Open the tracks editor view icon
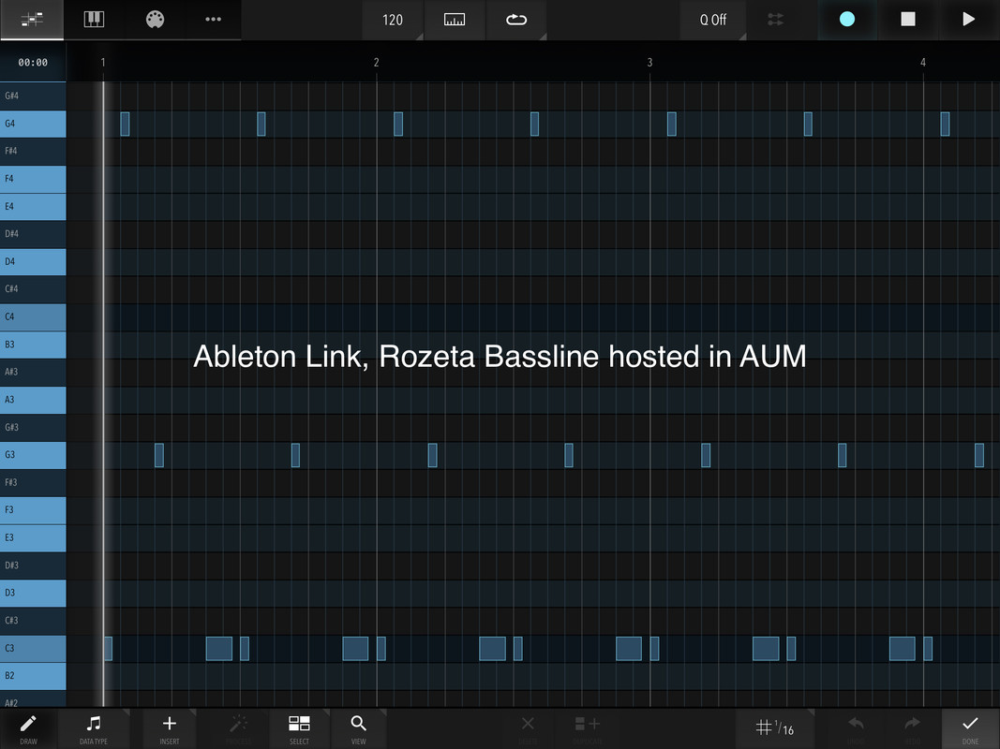This screenshot has height=749, width=1000. pyautogui.click(x=32, y=20)
